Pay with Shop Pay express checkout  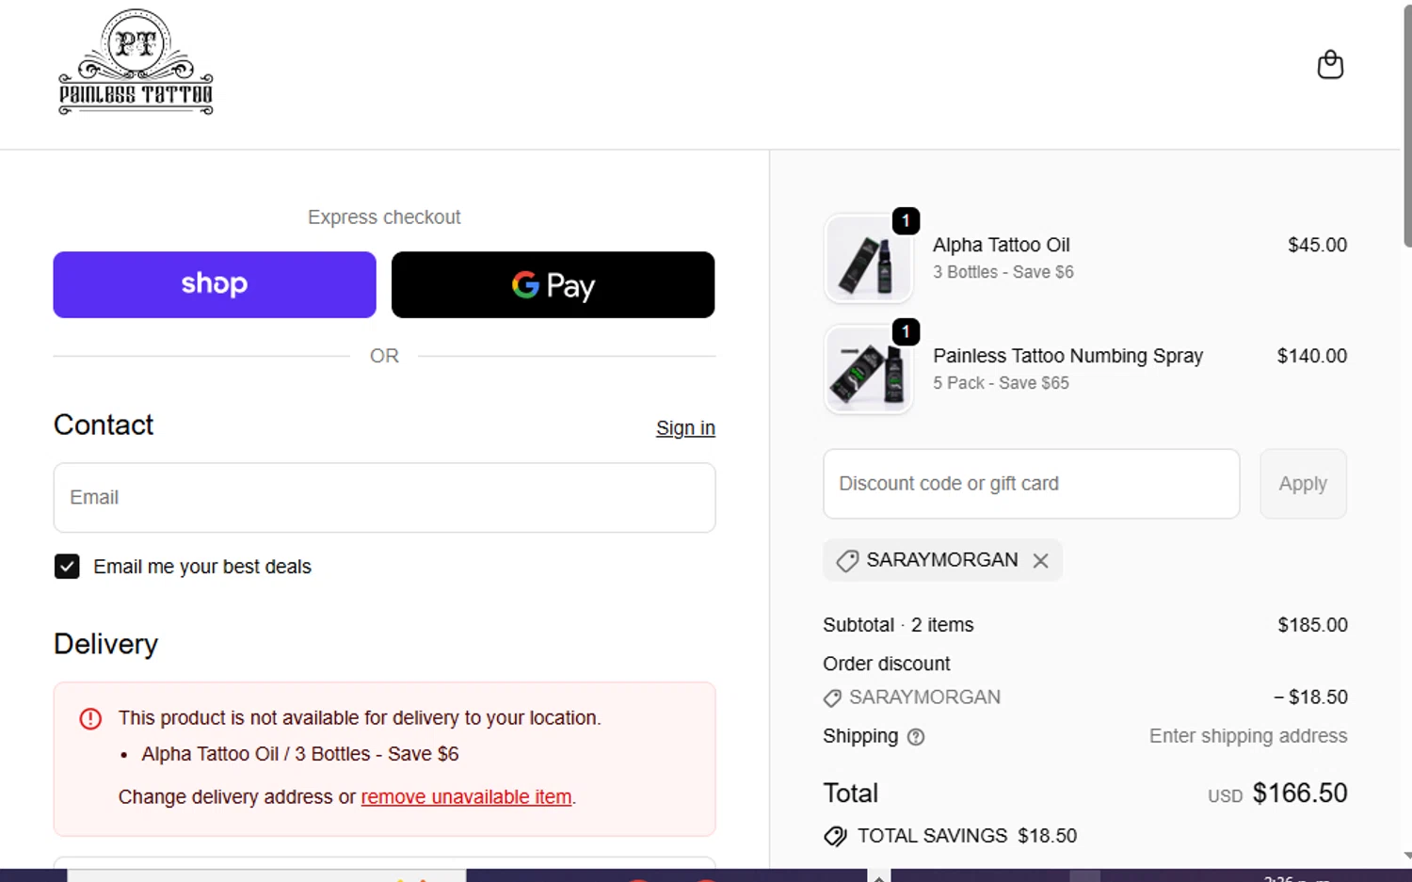[x=215, y=284]
